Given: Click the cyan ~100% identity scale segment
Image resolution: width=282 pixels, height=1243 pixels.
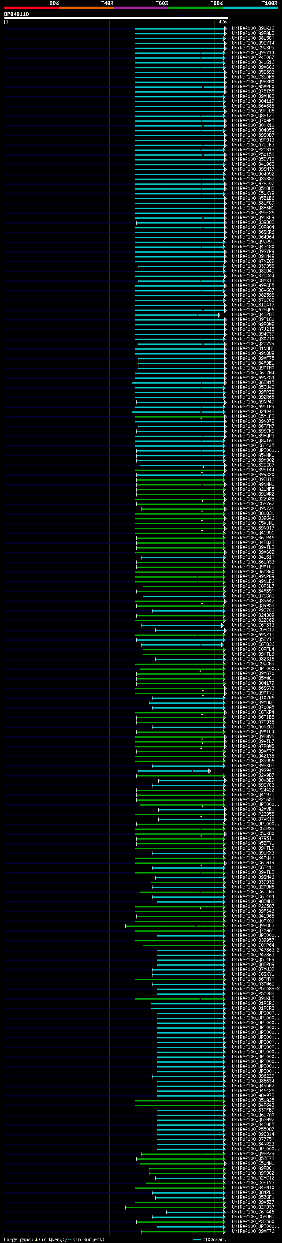Looking at the screenshot, I should (250, 8).
